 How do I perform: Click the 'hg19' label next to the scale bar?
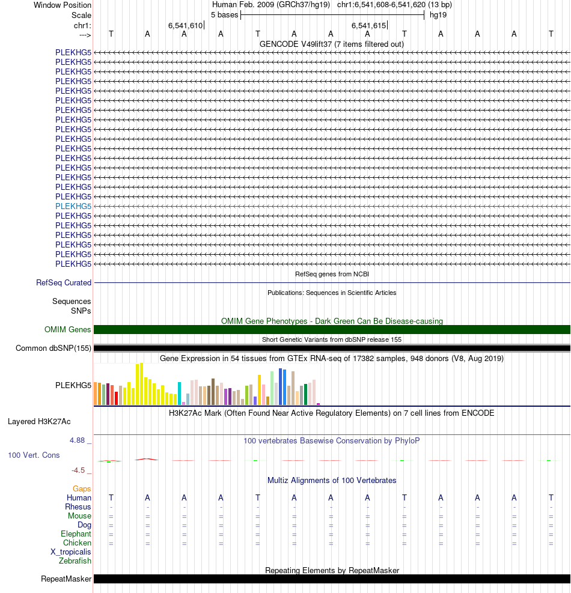438,15
